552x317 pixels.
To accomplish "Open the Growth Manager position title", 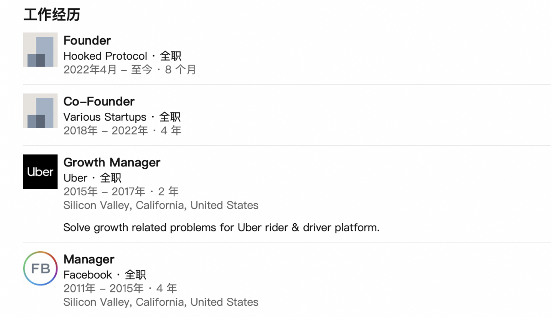I will click(112, 163).
